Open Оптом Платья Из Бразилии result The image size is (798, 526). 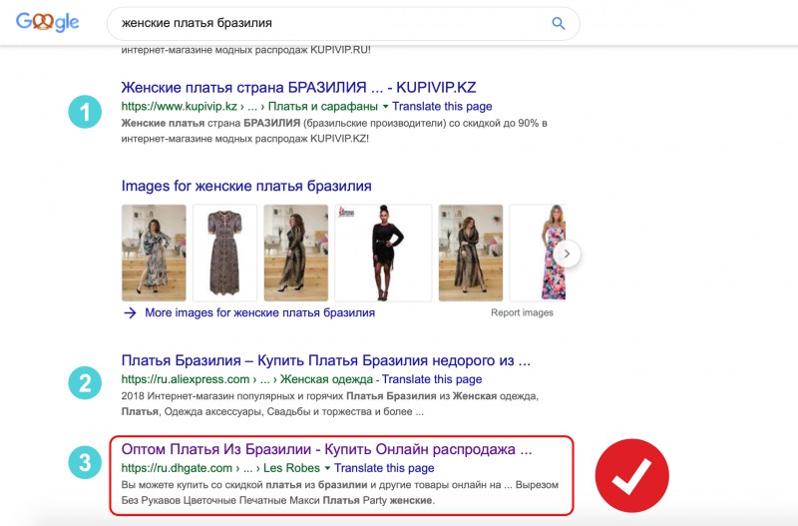point(319,448)
